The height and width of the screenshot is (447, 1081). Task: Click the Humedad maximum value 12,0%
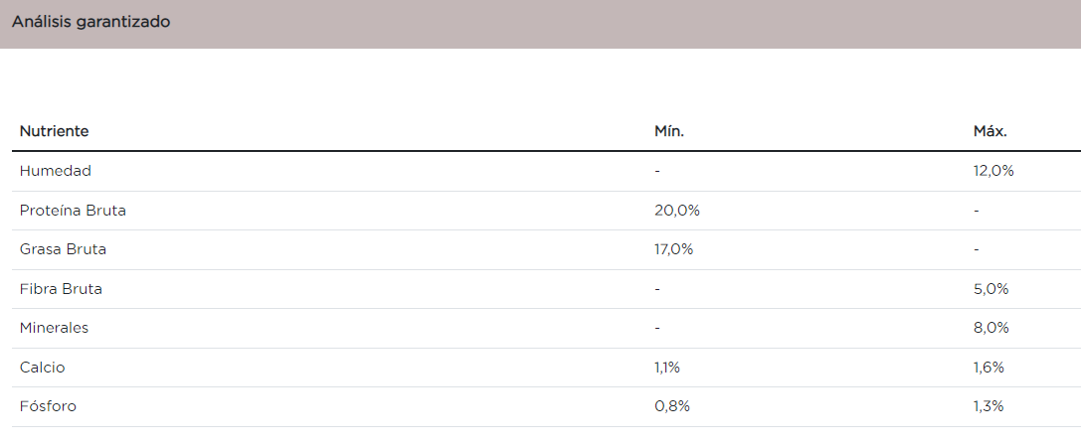point(993,171)
